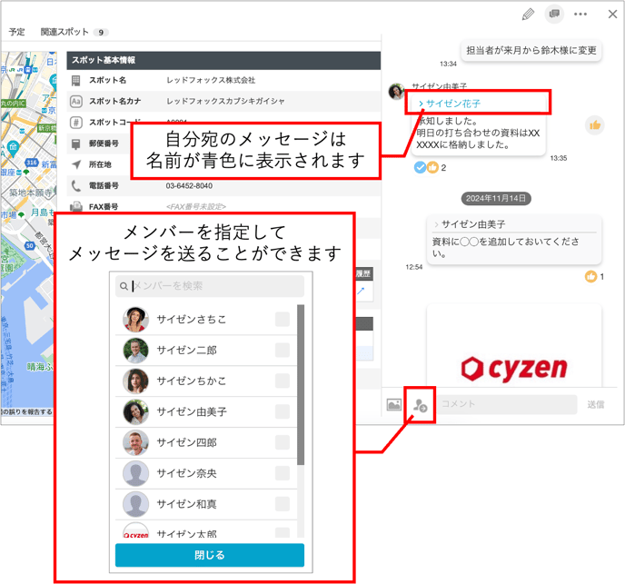
Task: Click the search magnifier in member search
Action: pyautogui.click(x=124, y=286)
